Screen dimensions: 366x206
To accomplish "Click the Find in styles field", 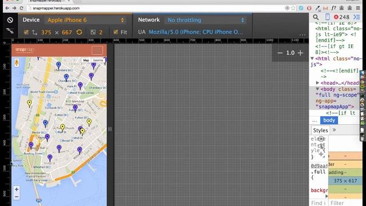I will [x=319, y=203].
